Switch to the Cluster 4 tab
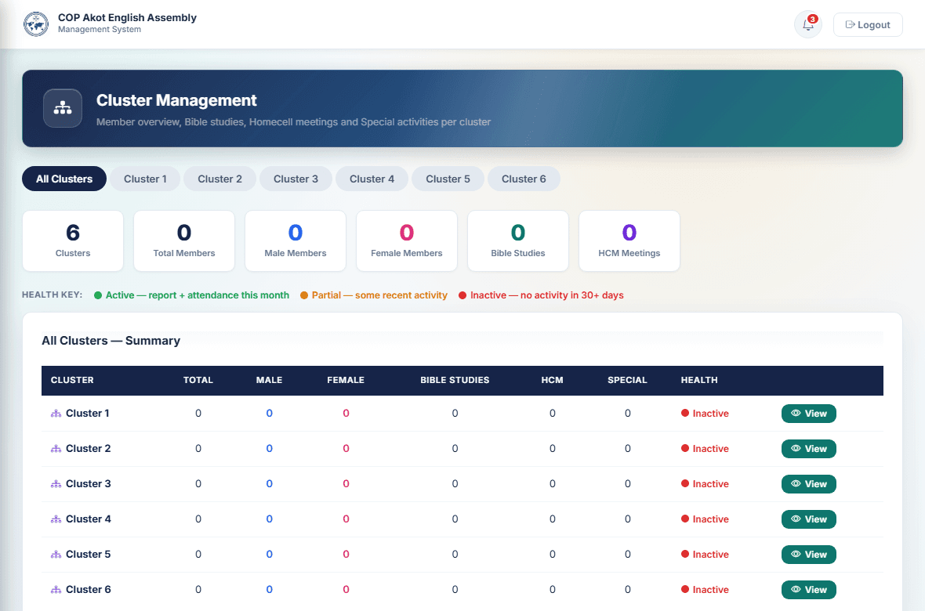Screen dimensions: 925x611 [x=372, y=179]
